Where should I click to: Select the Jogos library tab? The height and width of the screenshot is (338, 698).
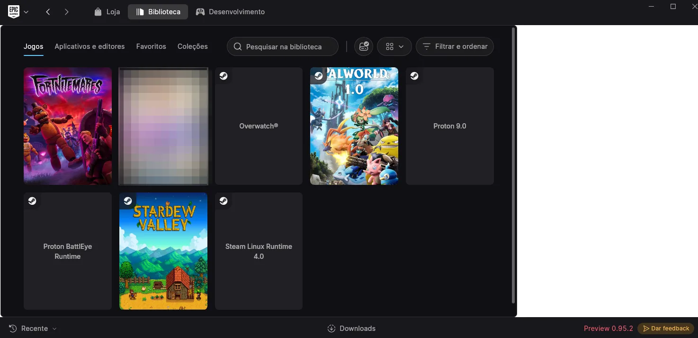(x=34, y=46)
